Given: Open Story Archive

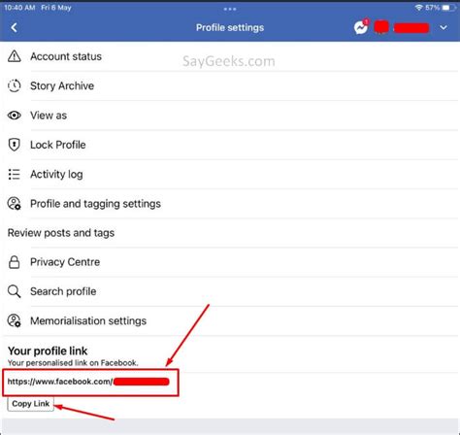Looking at the screenshot, I should [230, 85].
